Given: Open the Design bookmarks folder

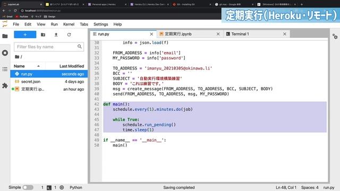Looking at the screenshot, I should [x=49, y=16].
